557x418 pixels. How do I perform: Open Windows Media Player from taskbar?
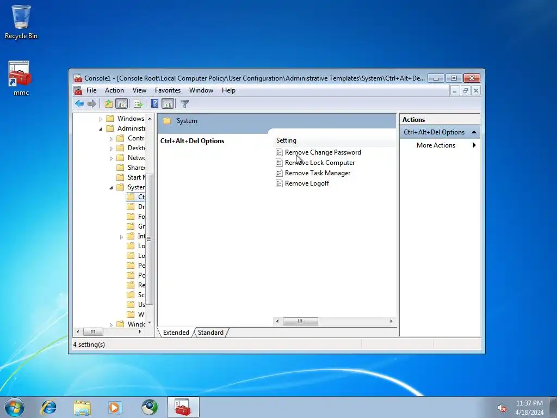115,407
